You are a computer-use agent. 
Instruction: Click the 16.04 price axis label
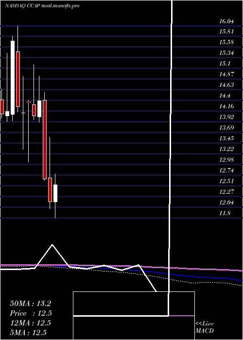226,21
